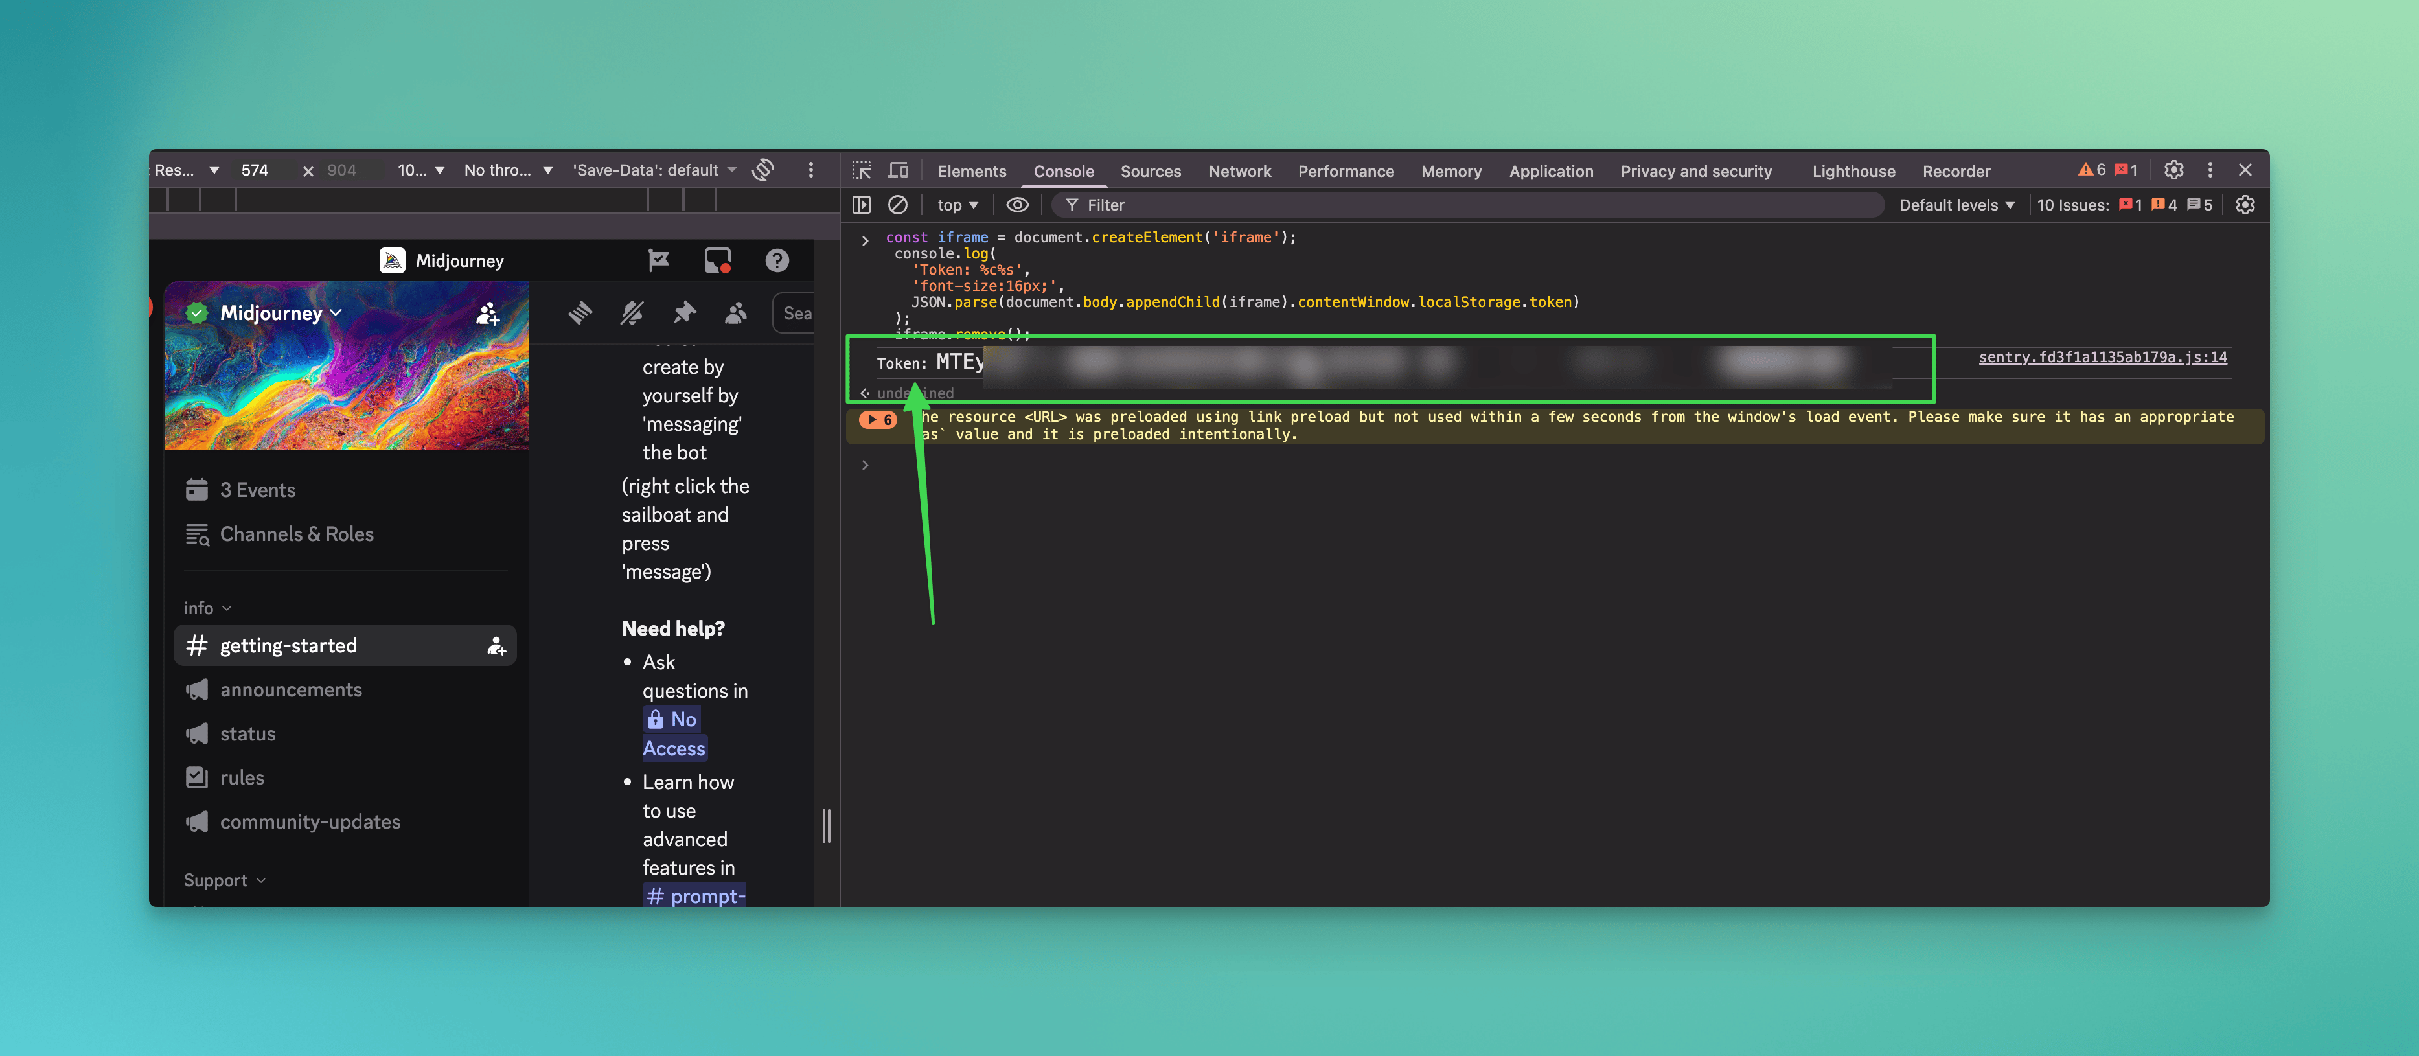This screenshot has width=2419, height=1056.
Task: Click the threads icon in the channel header
Action: click(x=579, y=313)
